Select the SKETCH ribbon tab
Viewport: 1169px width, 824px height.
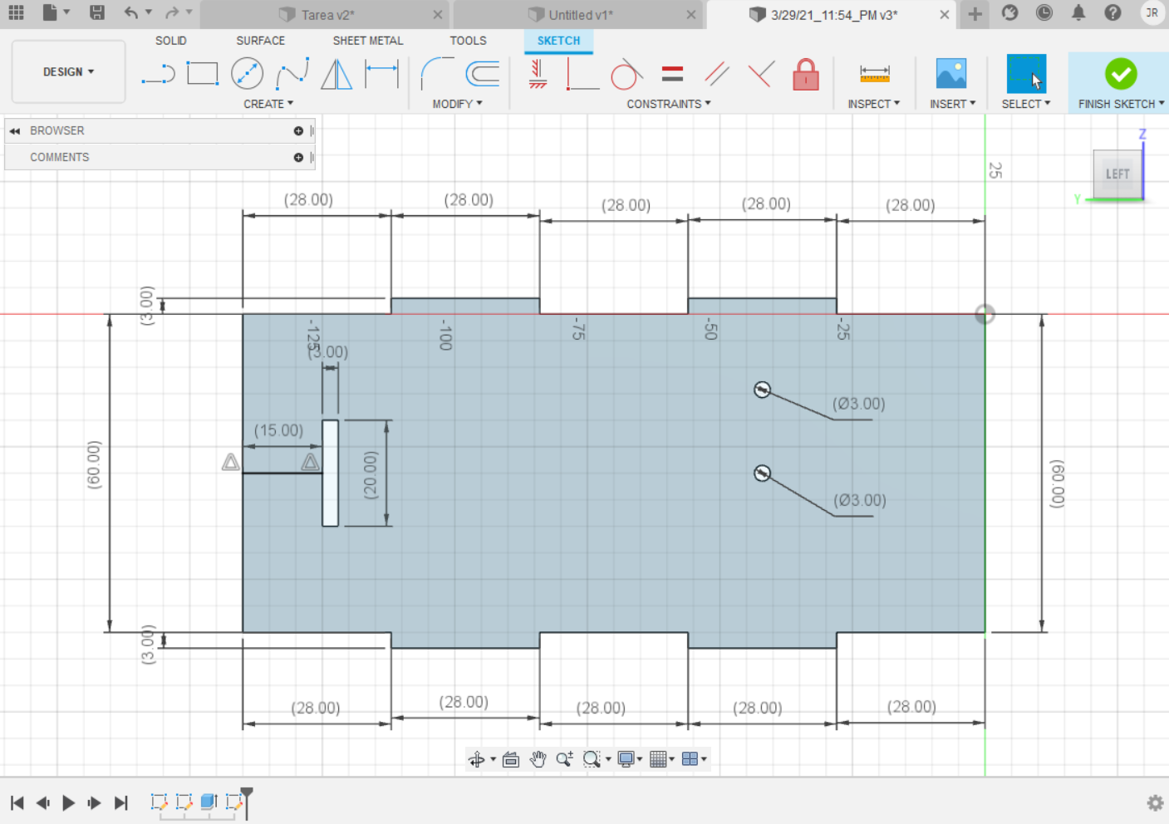(x=558, y=41)
